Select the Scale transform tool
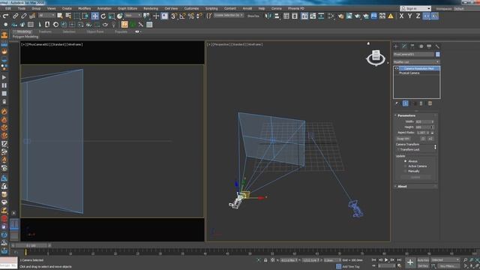Image resolution: width=480 pixels, height=270 pixels. pyautogui.click(x=112, y=16)
